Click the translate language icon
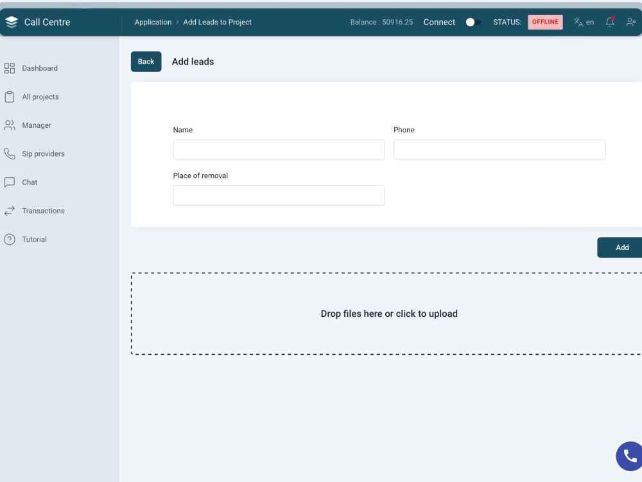The height and width of the screenshot is (482, 642). click(x=578, y=22)
